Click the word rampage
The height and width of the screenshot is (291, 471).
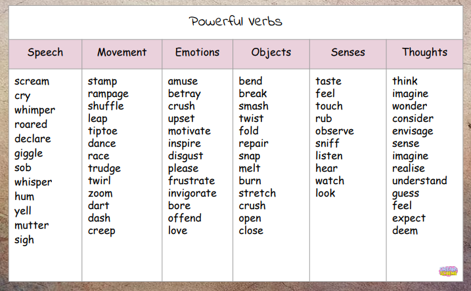pyautogui.click(x=108, y=94)
